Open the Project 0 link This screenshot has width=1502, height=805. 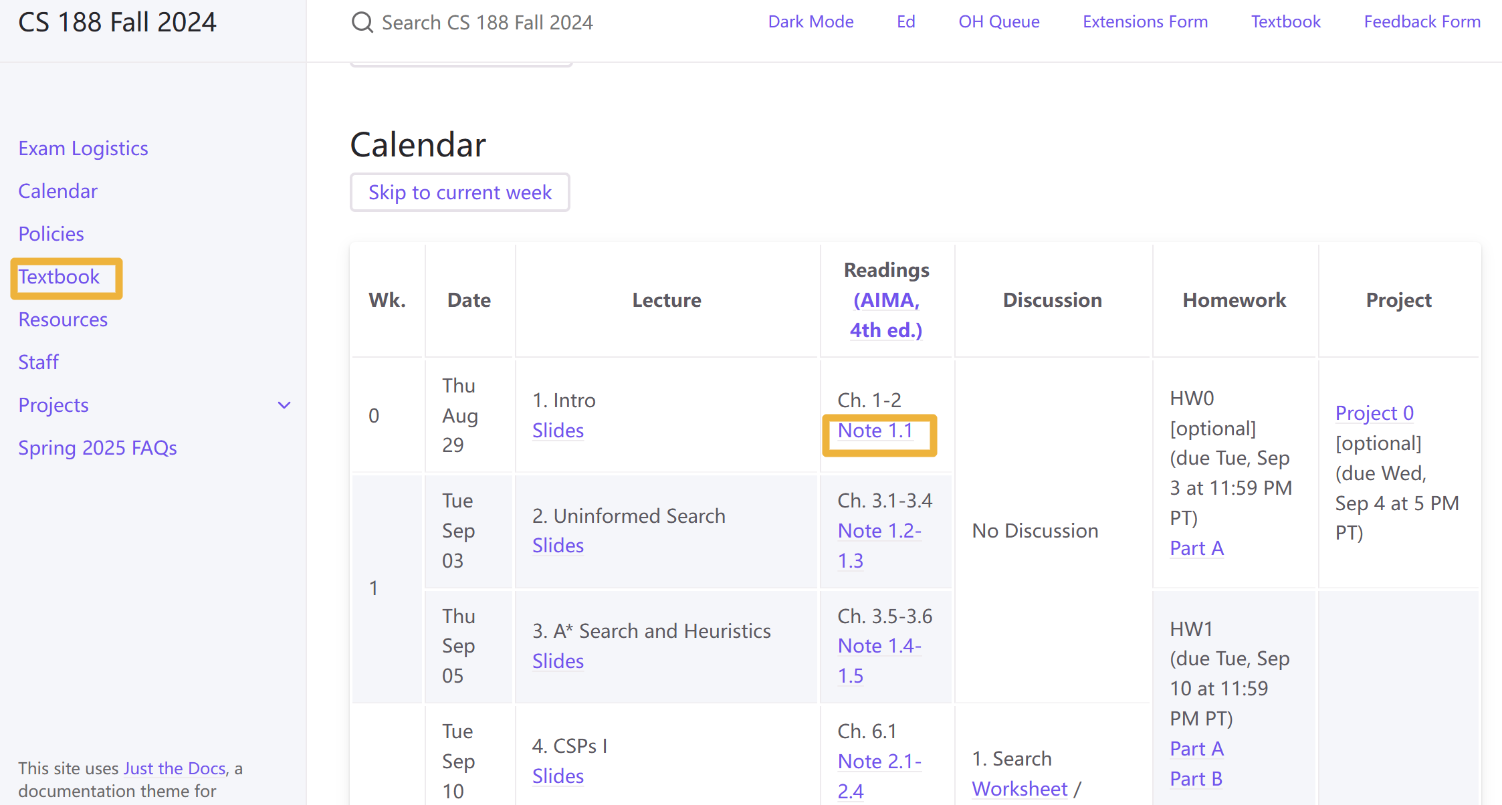pyautogui.click(x=1374, y=413)
